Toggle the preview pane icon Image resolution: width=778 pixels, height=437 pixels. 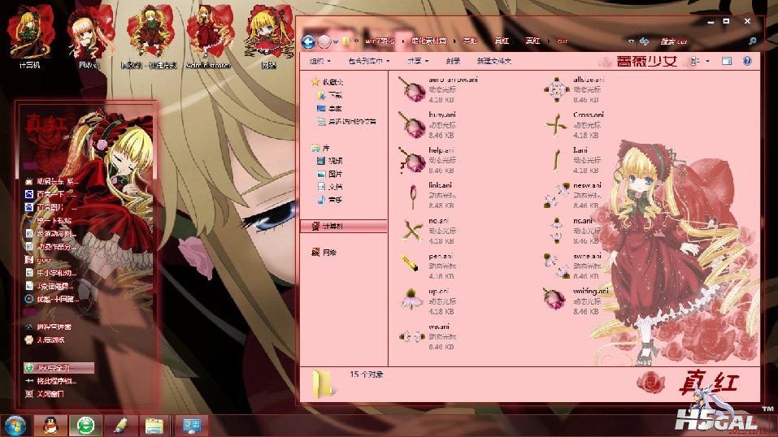[x=727, y=61]
